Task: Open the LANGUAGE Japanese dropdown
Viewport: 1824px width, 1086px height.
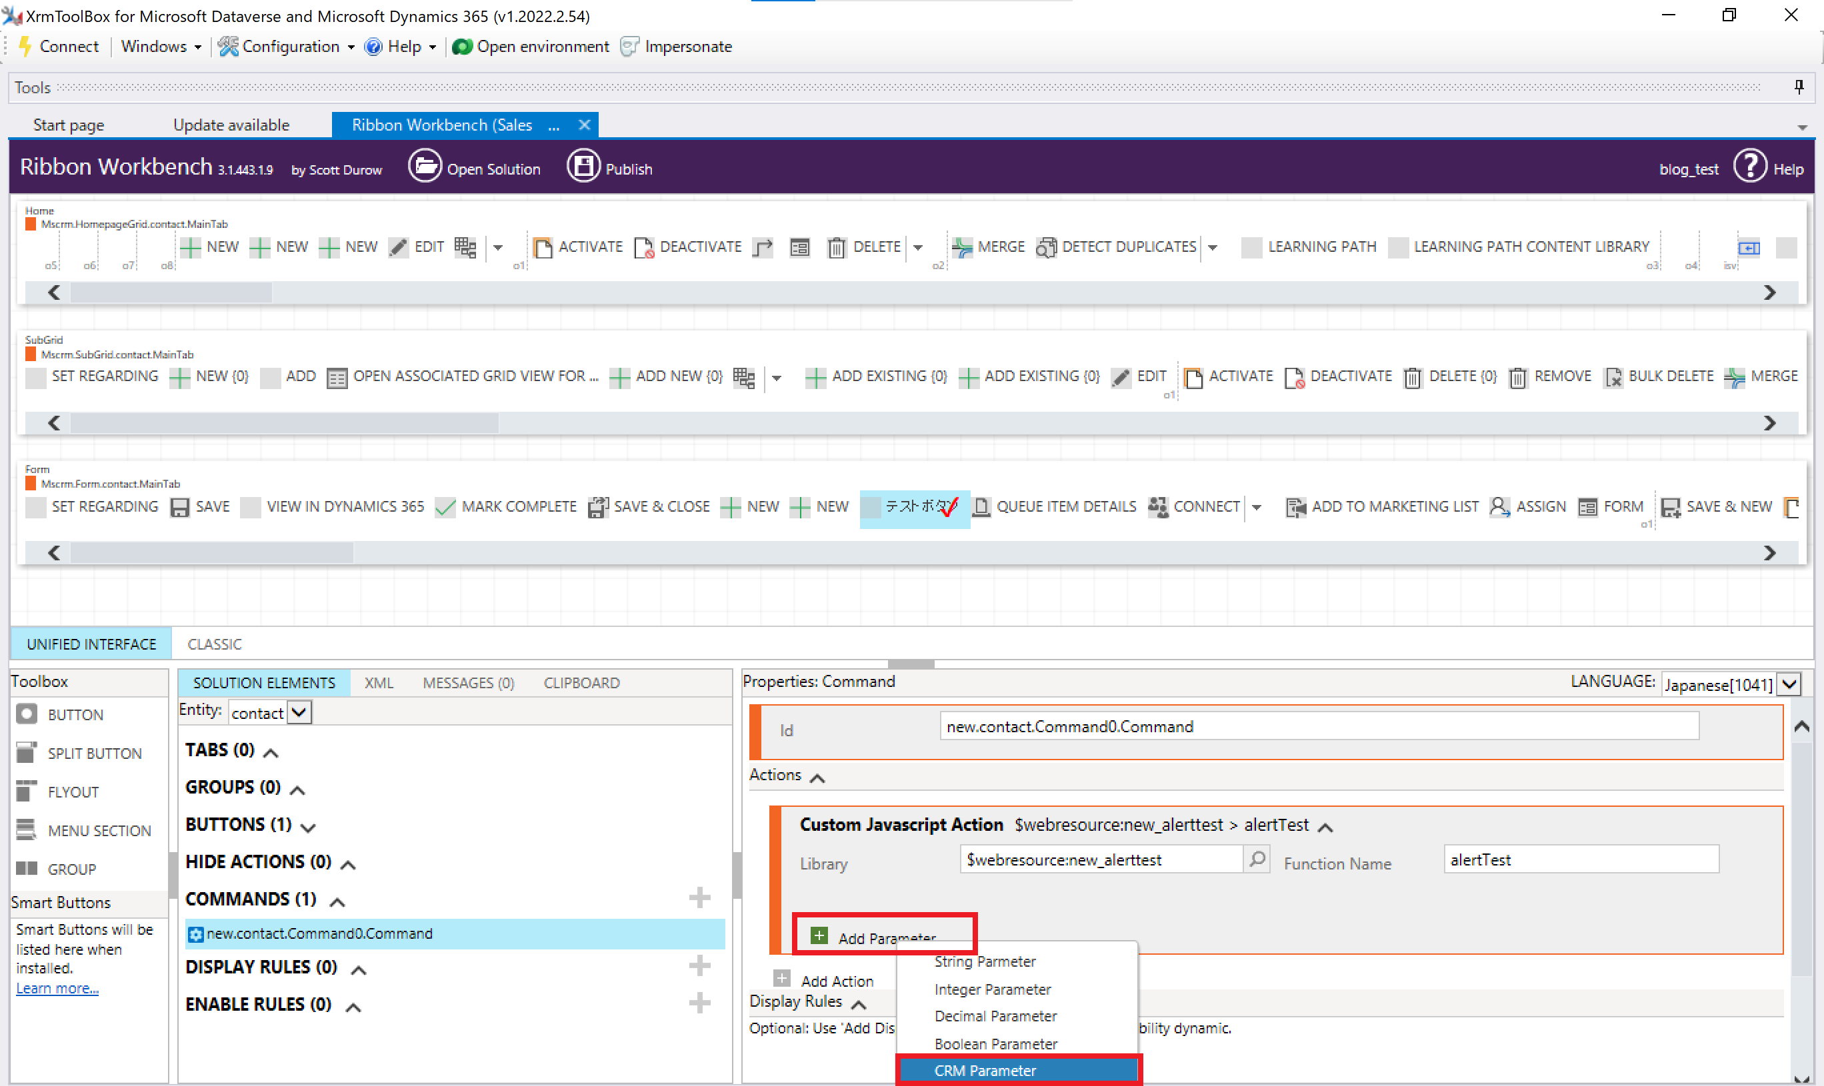Action: point(1731,684)
